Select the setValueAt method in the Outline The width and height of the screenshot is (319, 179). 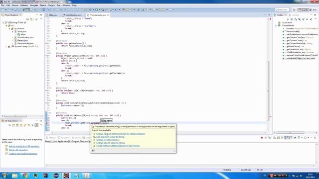[x=299, y=58]
